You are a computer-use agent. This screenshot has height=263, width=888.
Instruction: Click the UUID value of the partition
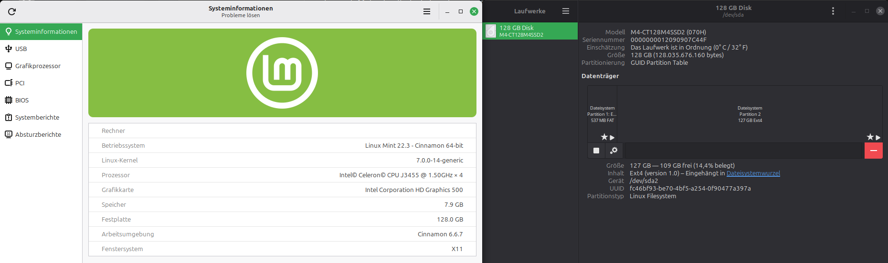690,188
